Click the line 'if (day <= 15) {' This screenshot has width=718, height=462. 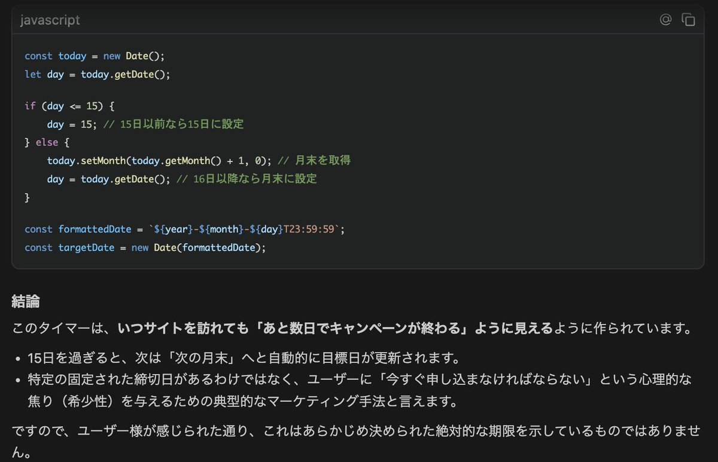pos(69,106)
